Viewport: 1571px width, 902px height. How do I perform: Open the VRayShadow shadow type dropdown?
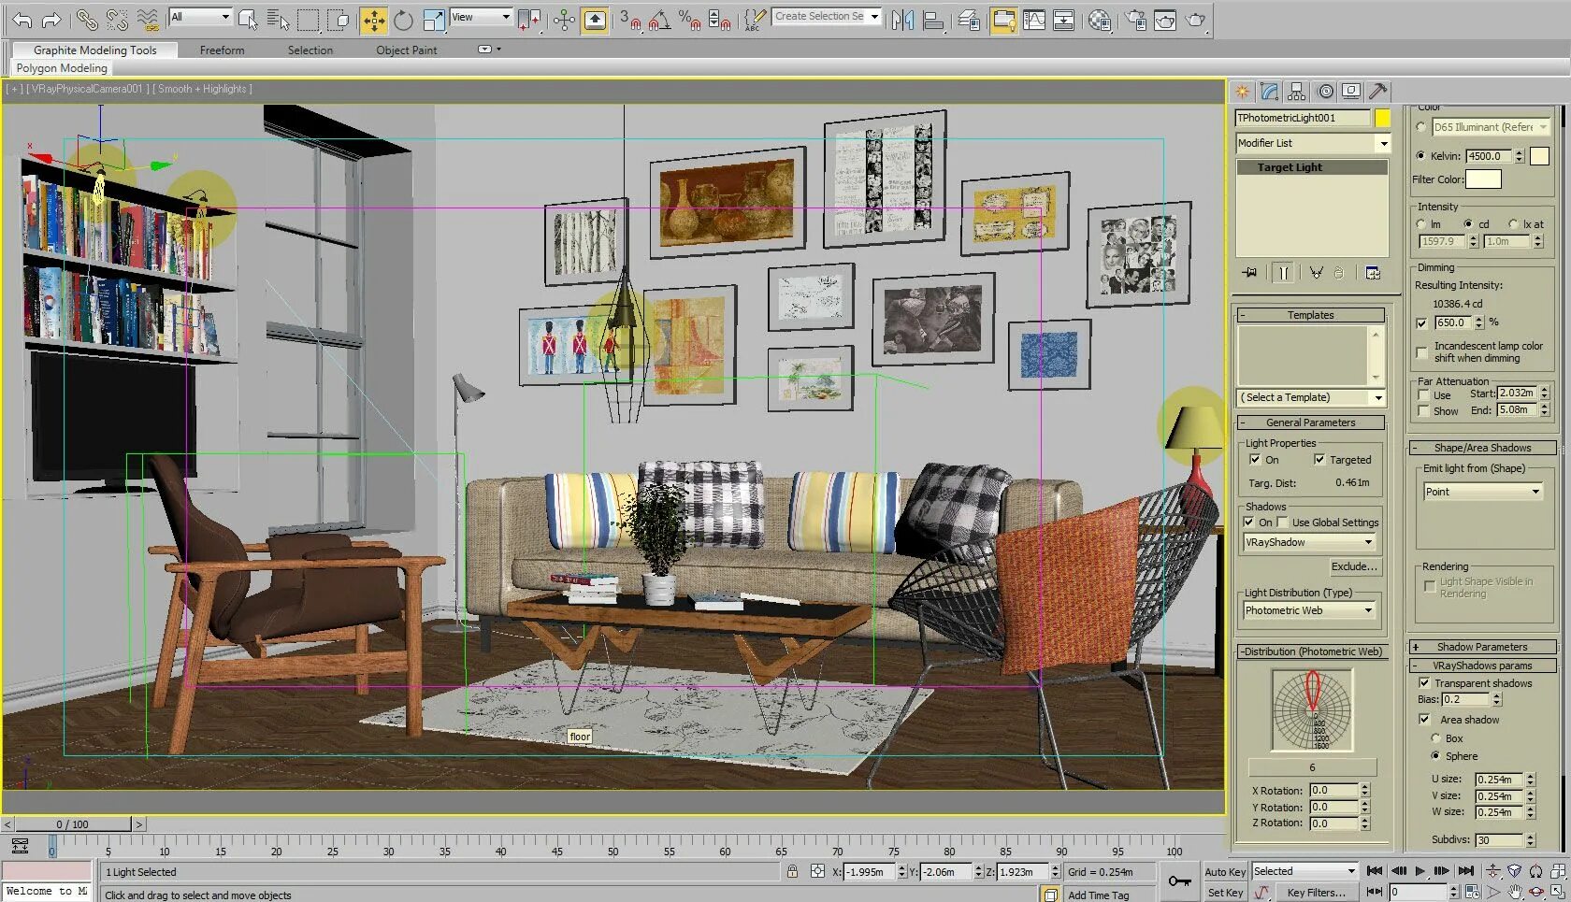coord(1307,542)
